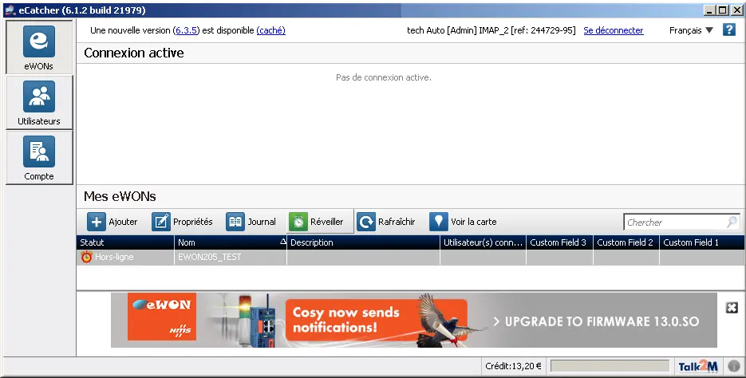Select the EWON205_TEST row name

coord(209,258)
